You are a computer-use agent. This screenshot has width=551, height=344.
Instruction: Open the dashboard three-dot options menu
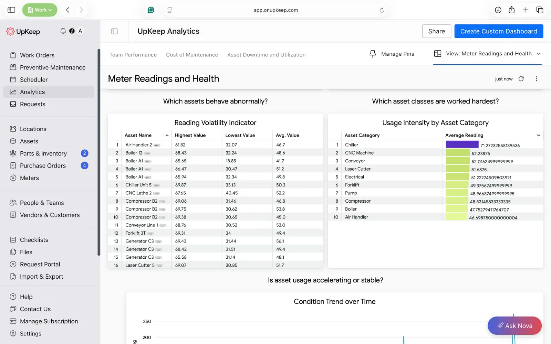tap(536, 79)
